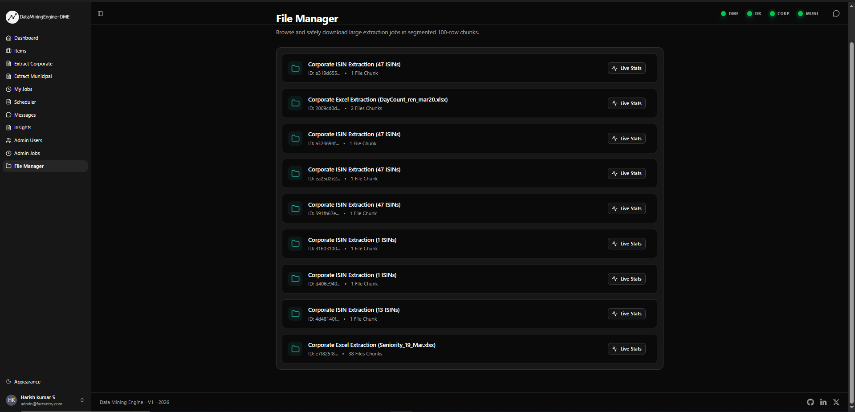Click folder icon for job d406e940
This screenshot has height=412, width=855.
(x=295, y=279)
